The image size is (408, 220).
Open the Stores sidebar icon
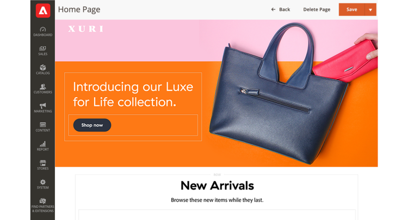(42, 163)
